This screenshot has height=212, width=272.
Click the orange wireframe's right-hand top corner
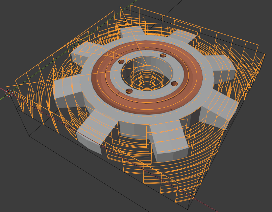point(265,53)
